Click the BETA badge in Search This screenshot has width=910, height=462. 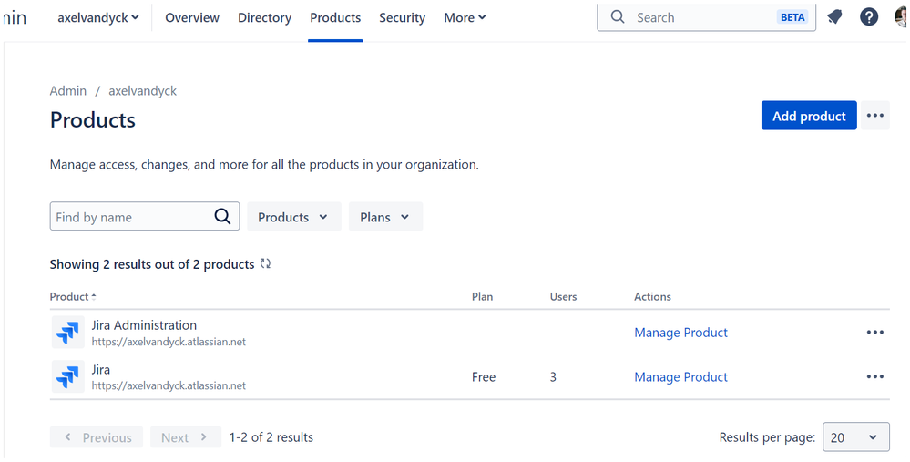792,17
